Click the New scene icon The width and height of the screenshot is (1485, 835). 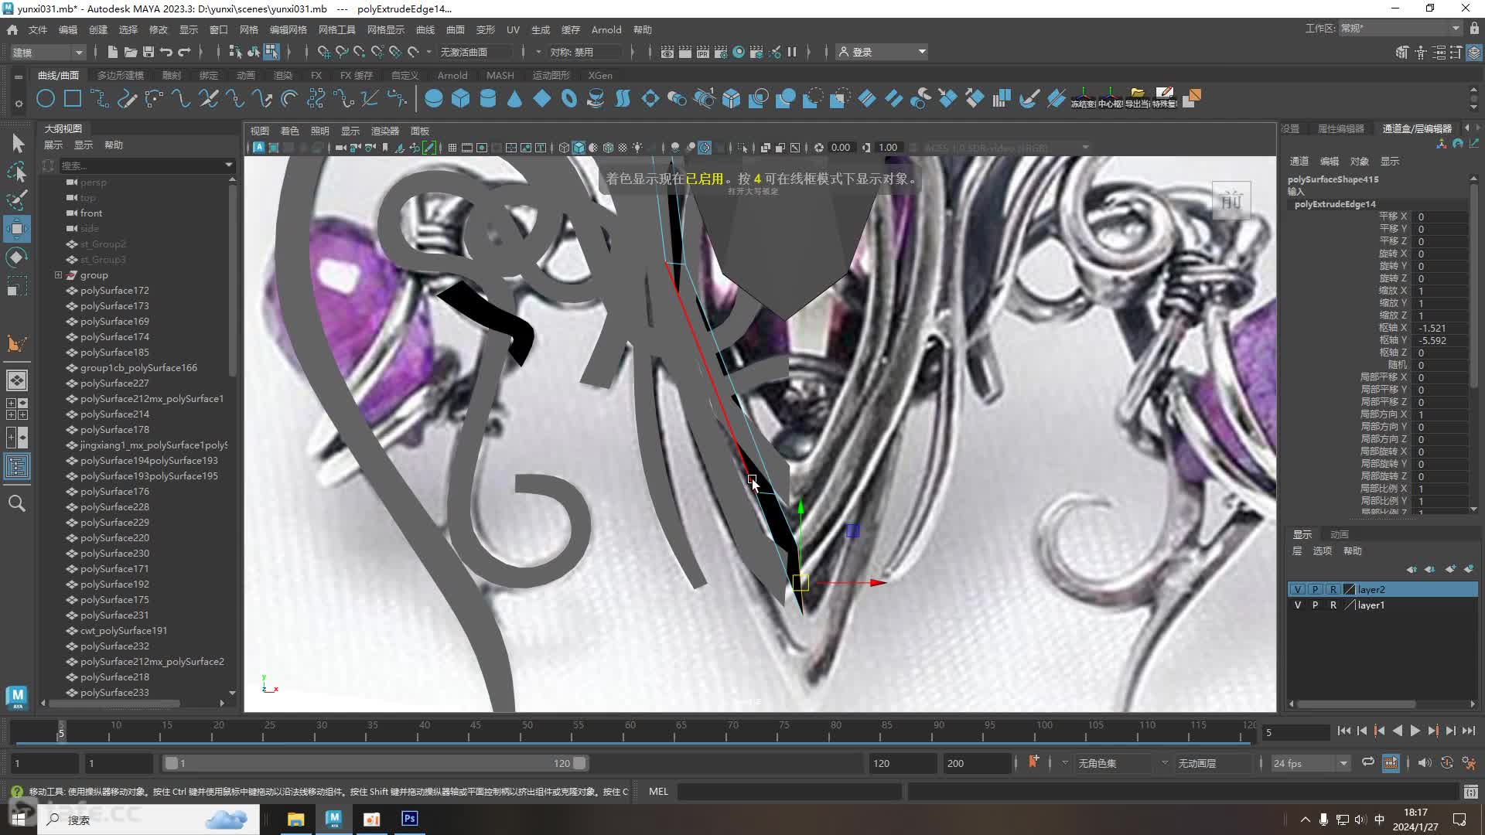(112, 52)
